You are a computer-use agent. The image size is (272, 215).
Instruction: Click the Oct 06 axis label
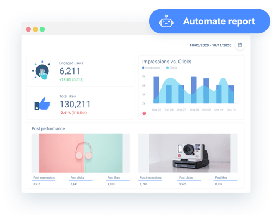169,110
